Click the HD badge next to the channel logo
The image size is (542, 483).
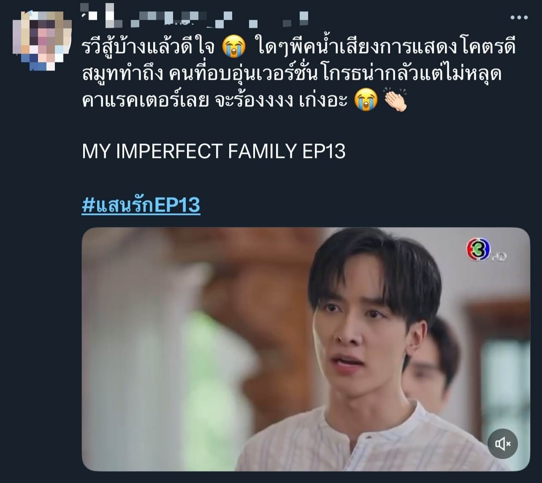point(499,256)
